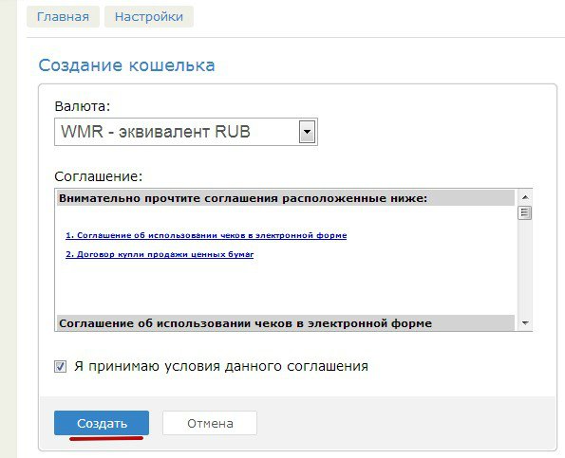The image size is (565, 458).
Task: Click agreement scrollbar up arrow
Action: (x=525, y=197)
